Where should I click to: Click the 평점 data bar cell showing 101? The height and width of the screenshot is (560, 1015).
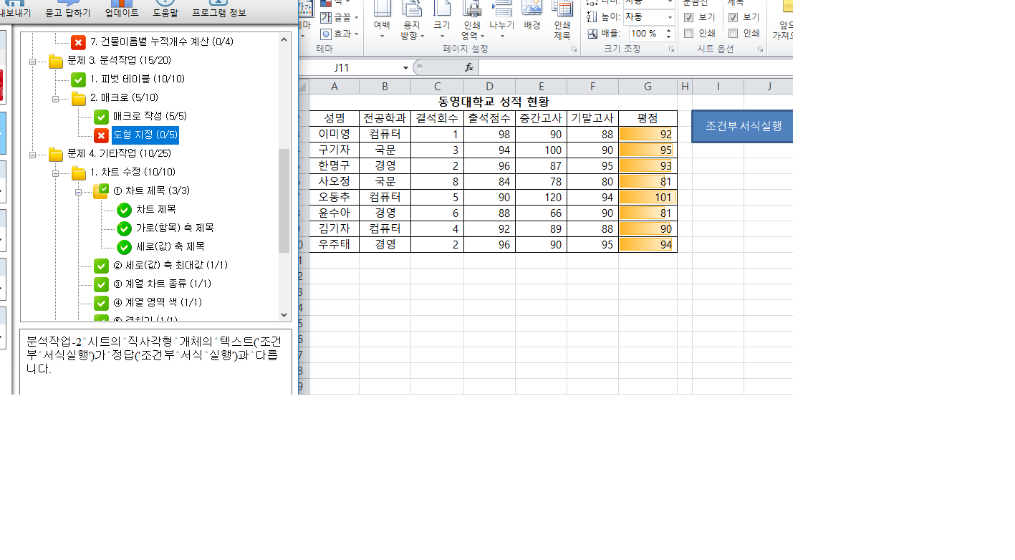pyautogui.click(x=648, y=197)
